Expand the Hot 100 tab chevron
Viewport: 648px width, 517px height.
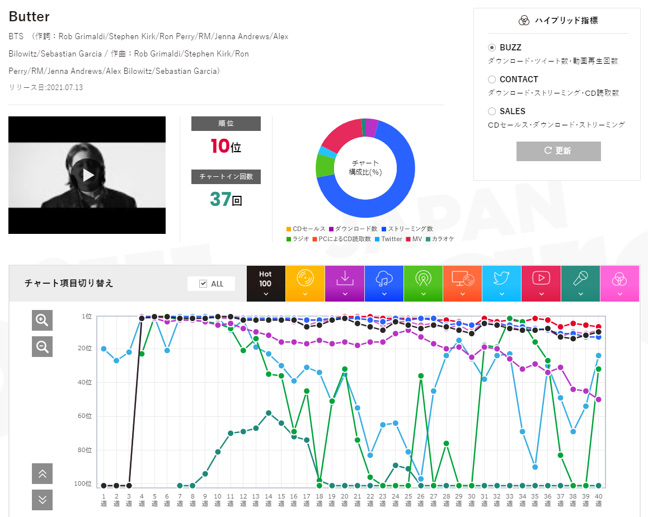[x=266, y=294]
